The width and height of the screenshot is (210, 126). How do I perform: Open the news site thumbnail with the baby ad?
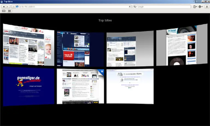28,45
